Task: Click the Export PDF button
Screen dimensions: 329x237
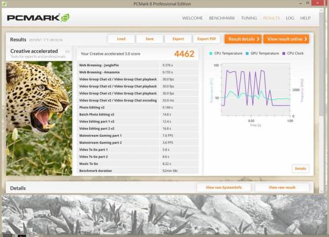Action: point(207,39)
